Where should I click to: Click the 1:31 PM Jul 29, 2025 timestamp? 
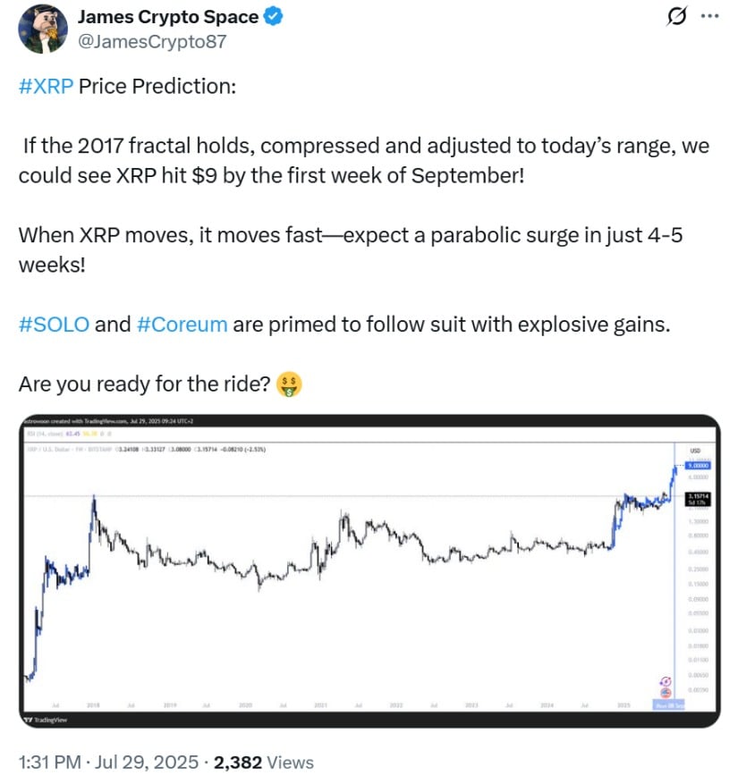[x=108, y=762]
